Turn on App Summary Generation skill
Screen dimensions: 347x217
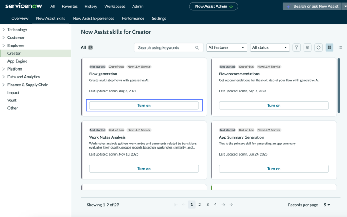coord(274,169)
